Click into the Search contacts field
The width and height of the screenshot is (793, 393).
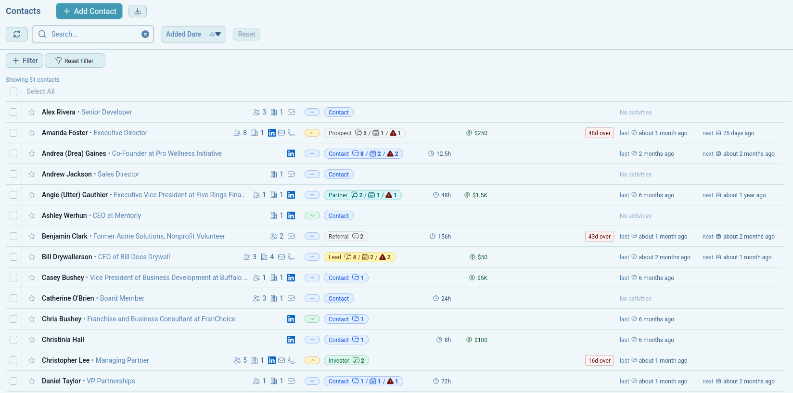91,34
